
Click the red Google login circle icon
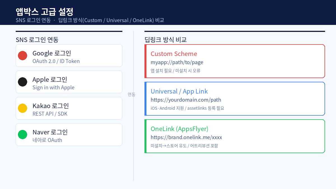(x=23, y=55)
